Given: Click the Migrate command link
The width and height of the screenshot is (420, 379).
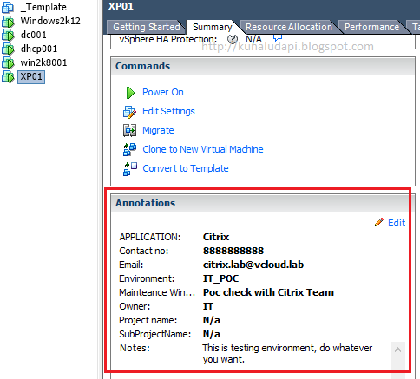Looking at the screenshot, I should [158, 130].
